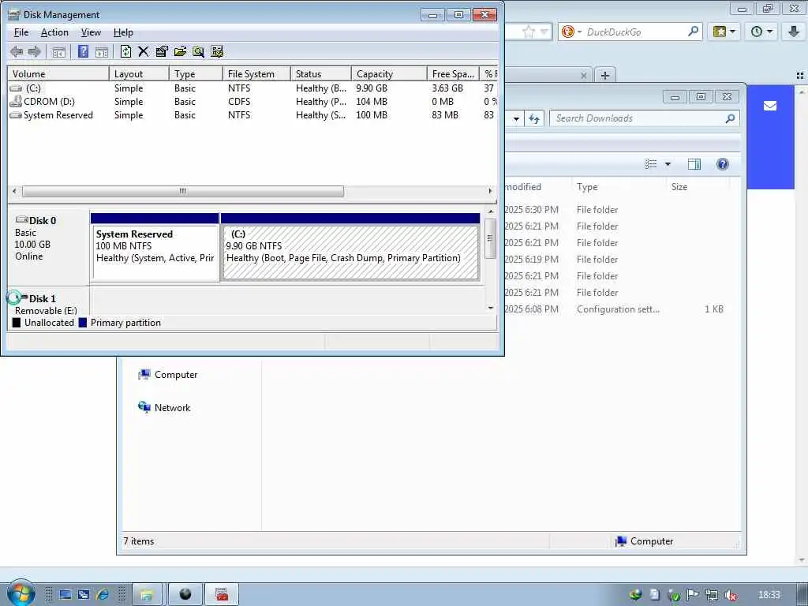This screenshot has width=808, height=606.
Task: Sort by the Status column header
Action: point(321,73)
